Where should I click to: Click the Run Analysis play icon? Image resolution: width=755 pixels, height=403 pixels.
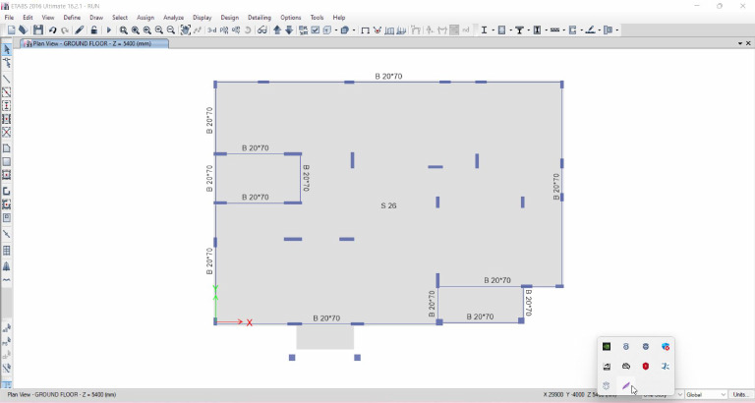coord(109,30)
